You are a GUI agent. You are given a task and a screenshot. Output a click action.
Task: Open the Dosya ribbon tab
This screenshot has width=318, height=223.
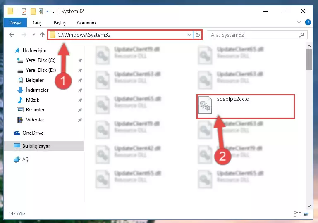pos(15,23)
